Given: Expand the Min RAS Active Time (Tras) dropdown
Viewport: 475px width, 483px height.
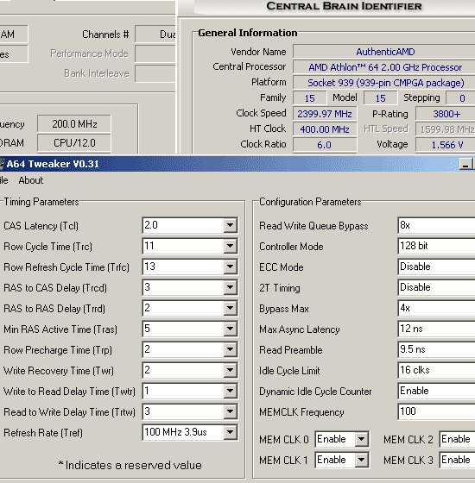Looking at the screenshot, I should coord(230,329).
